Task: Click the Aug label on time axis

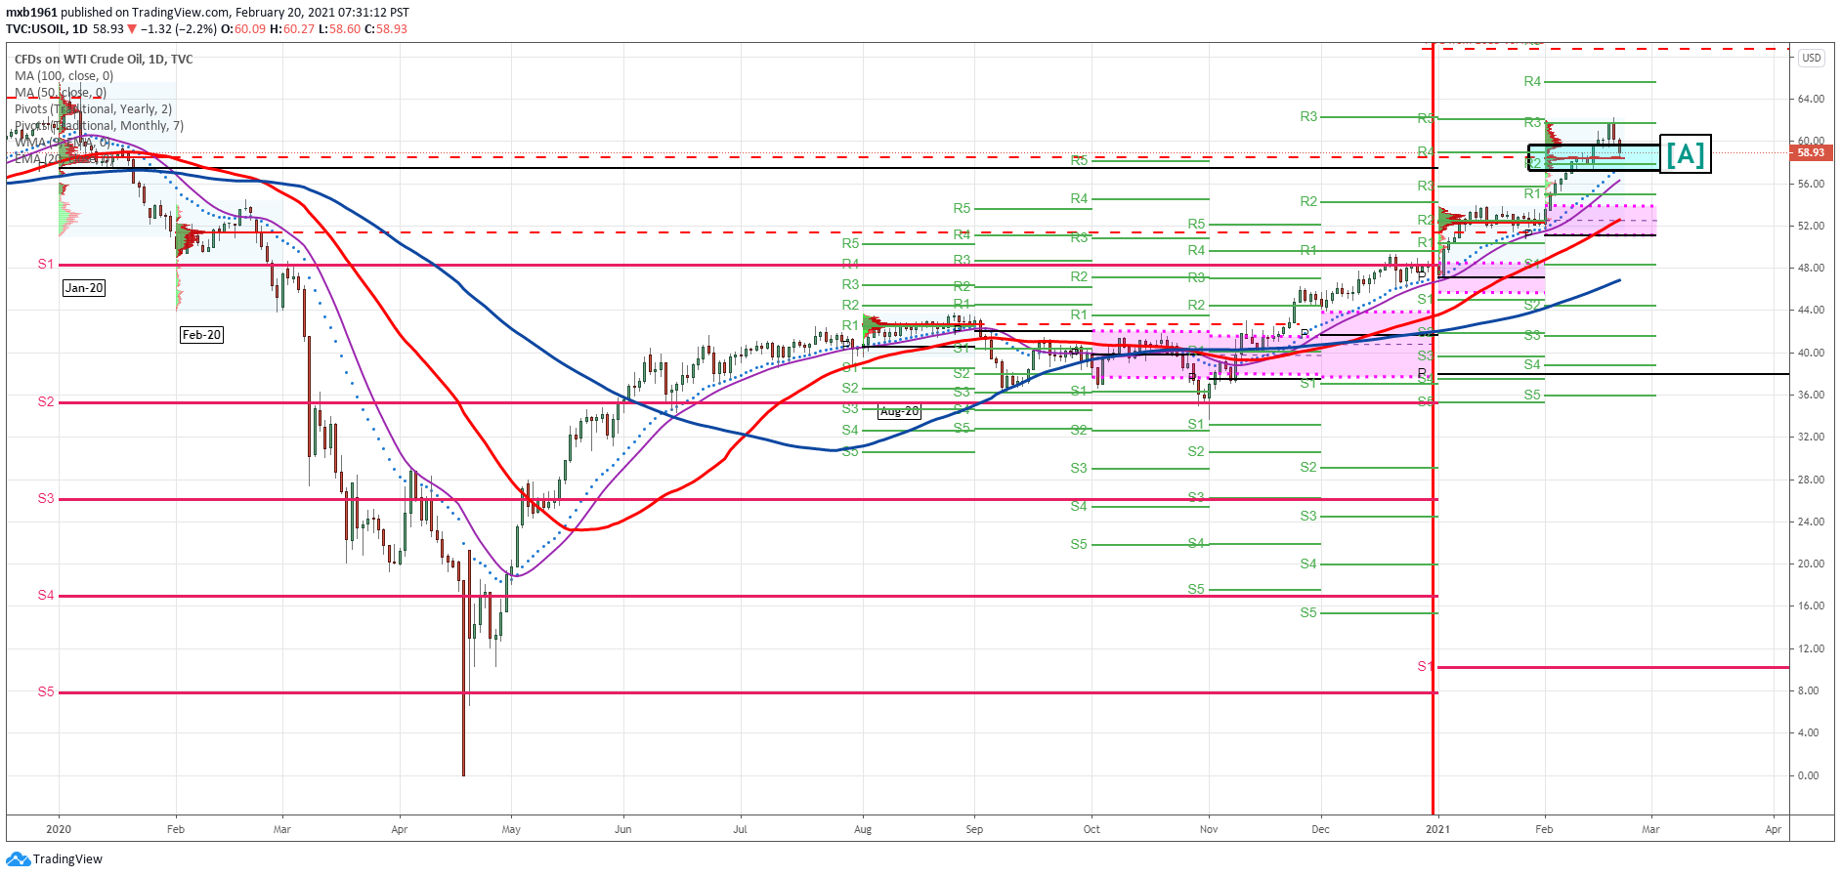Action: (863, 829)
